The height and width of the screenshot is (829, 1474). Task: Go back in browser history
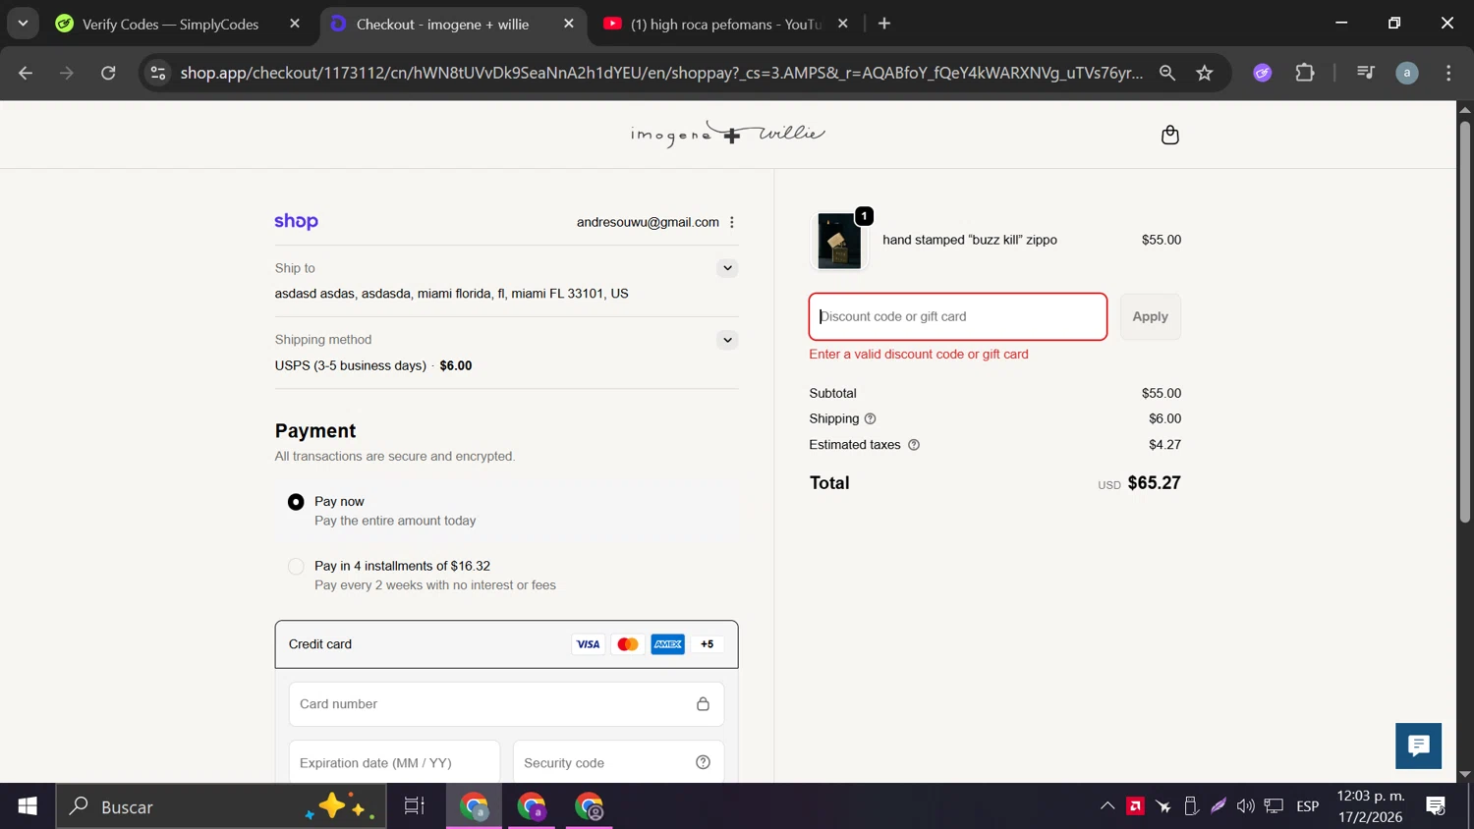click(26, 73)
